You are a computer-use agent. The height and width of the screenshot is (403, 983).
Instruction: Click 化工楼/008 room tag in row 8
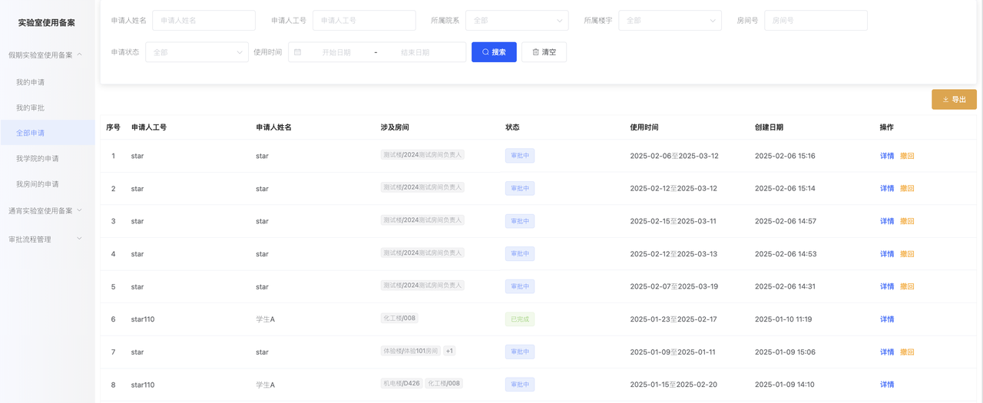coord(444,383)
